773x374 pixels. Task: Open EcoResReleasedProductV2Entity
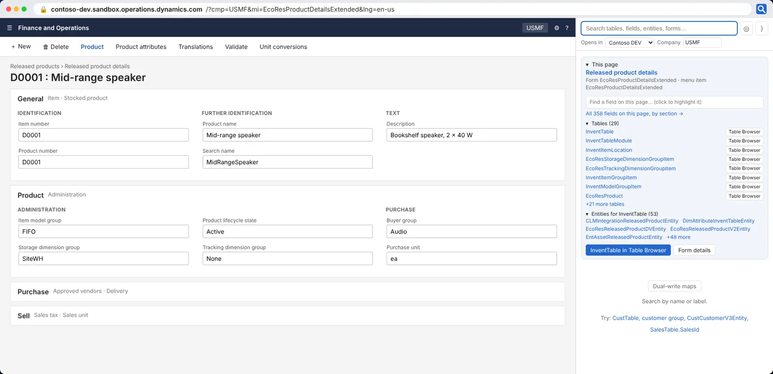coord(710,229)
